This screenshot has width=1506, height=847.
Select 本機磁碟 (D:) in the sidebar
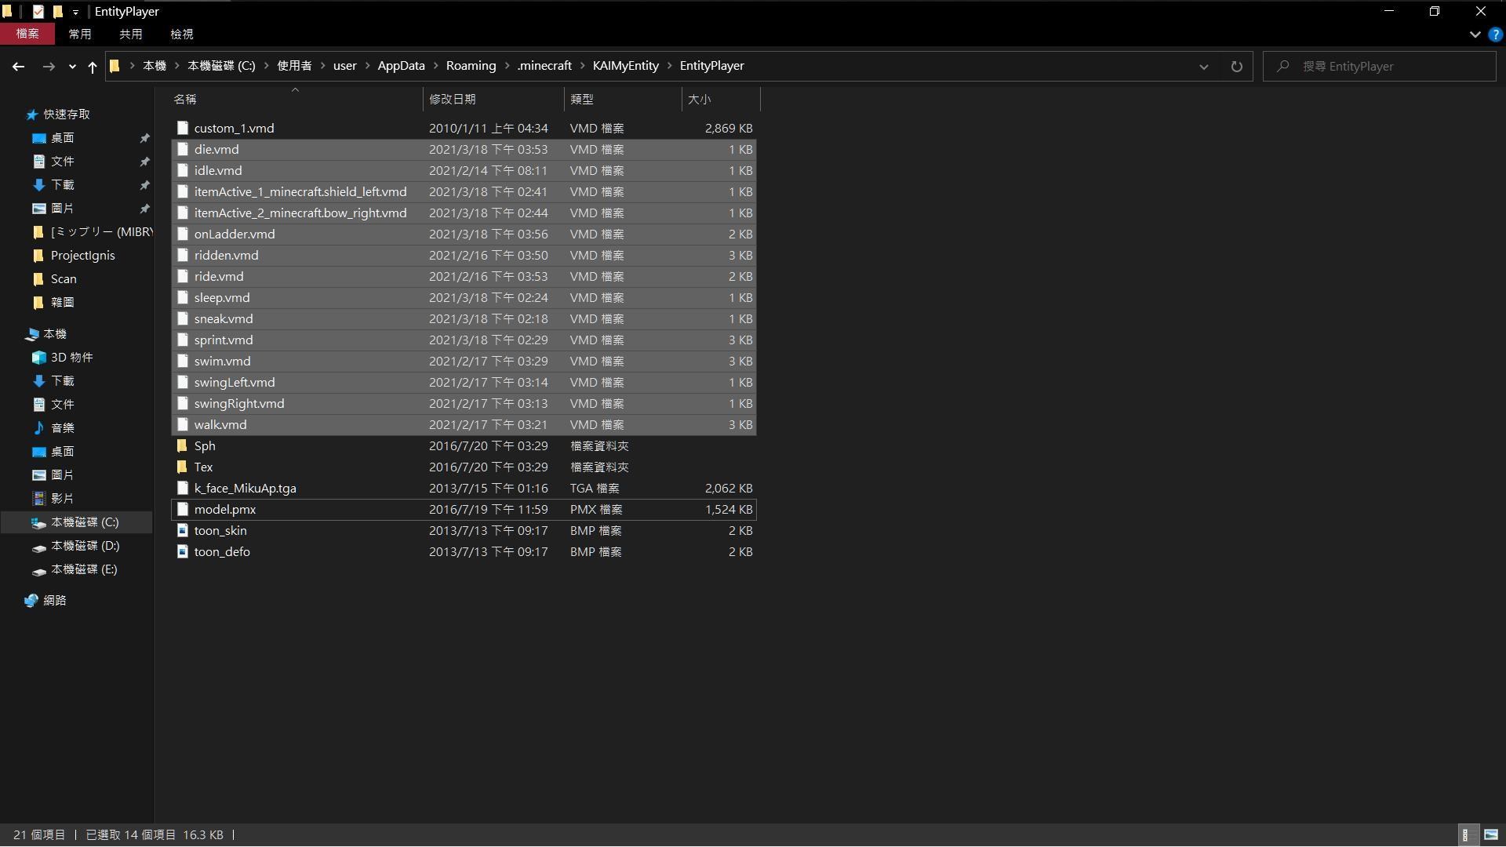(85, 546)
